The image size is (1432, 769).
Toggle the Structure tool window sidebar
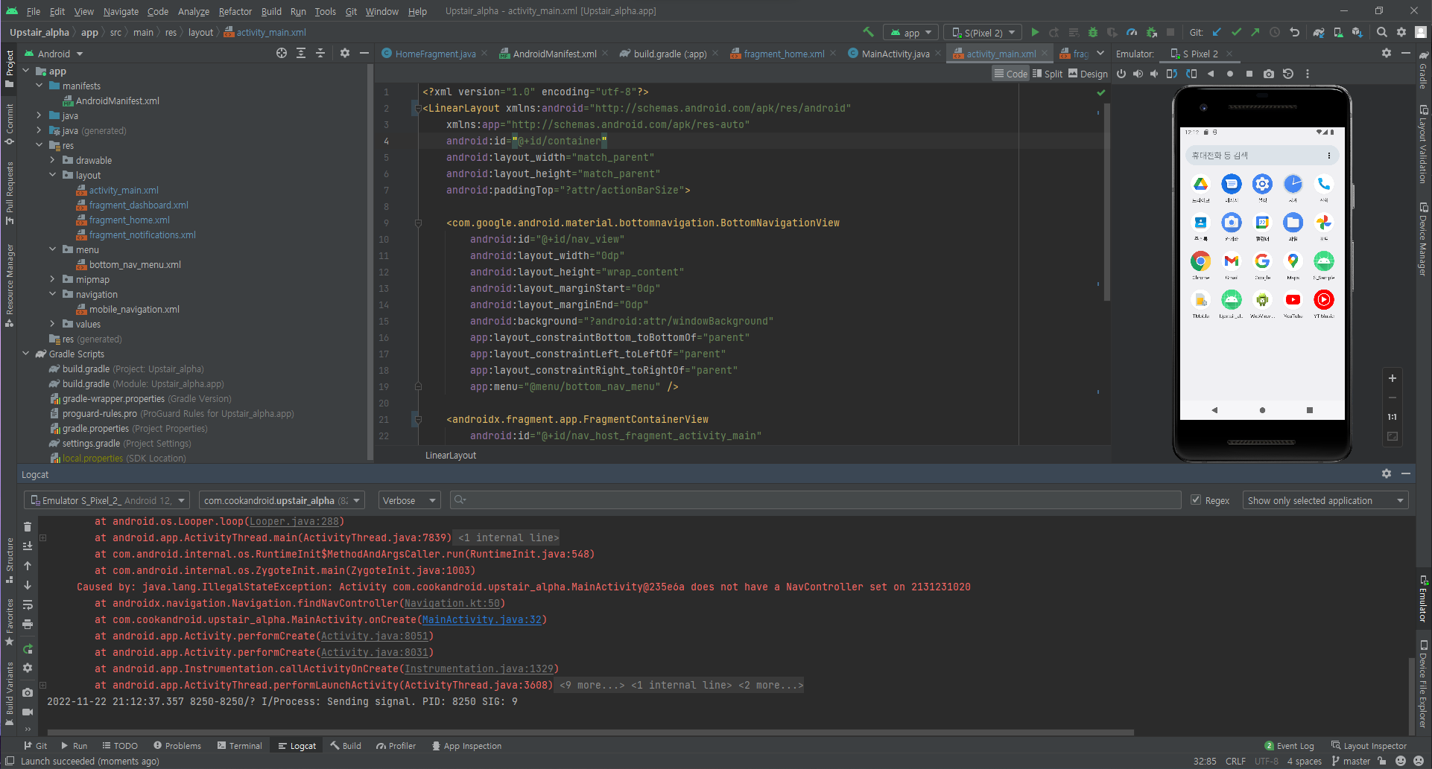(x=9, y=561)
